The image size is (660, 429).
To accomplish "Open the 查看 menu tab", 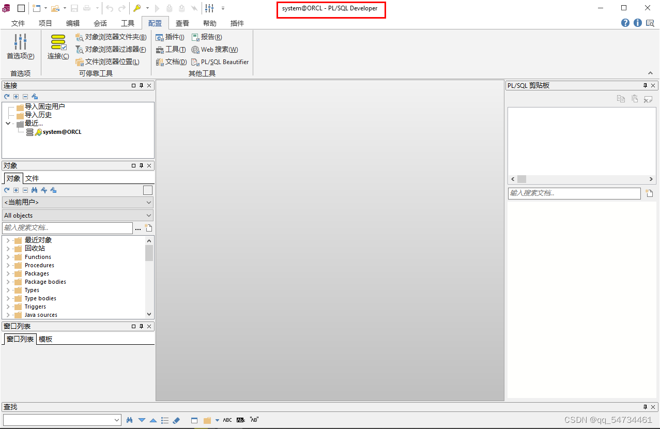I will 182,23.
